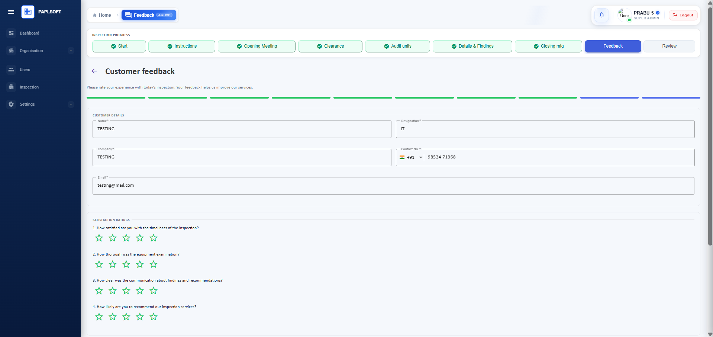Expand the Organisation submenu chevron
Viewport: 713px width, 337px height.
[71, 51]
